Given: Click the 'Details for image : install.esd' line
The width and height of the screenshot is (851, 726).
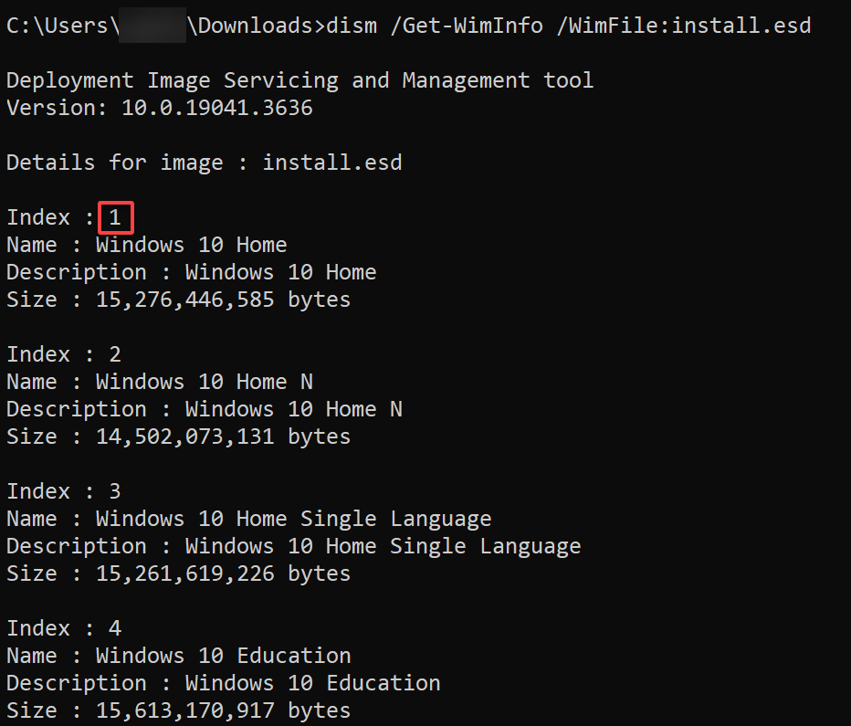Looking at the screenshot, I should (205, 163).
